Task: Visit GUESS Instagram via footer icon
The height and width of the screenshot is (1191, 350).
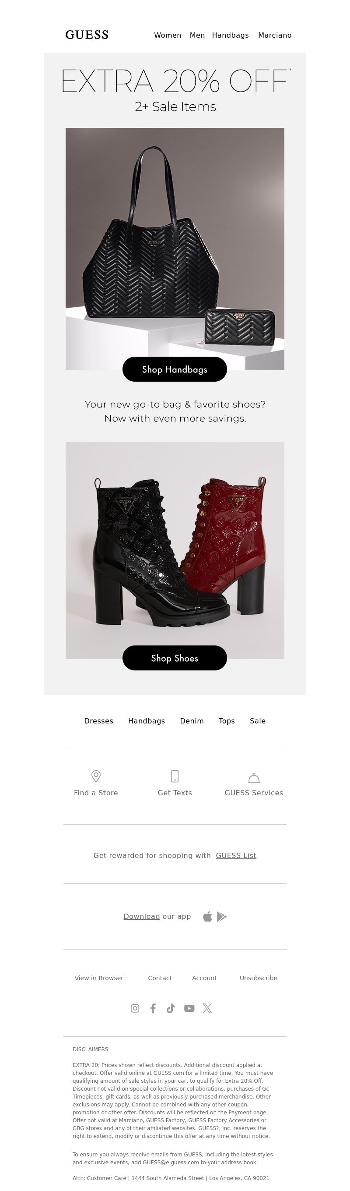Action: pyautogui.click(x=135, y=1008)
